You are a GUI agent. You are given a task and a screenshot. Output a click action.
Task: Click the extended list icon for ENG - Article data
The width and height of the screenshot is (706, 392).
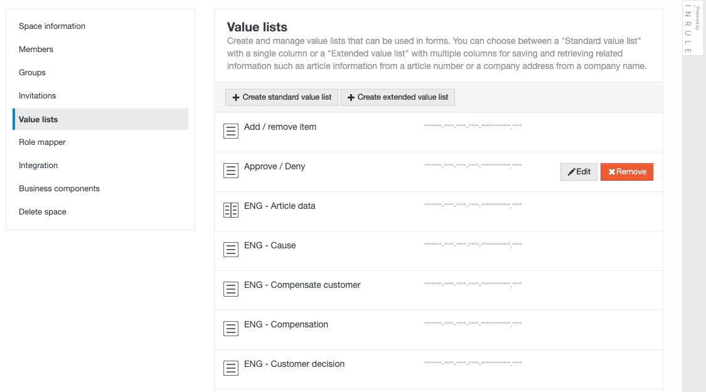click(231, 209)
